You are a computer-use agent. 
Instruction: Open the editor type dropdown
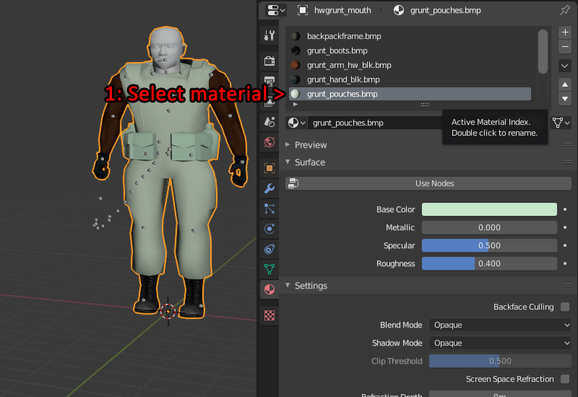click(x=276, y=10)
